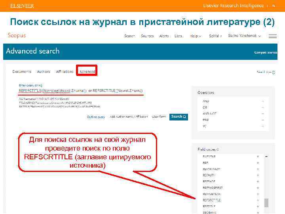Switch to the Affiliations tab
This screenshot has height=214, width=285.
tap(65, 71)
